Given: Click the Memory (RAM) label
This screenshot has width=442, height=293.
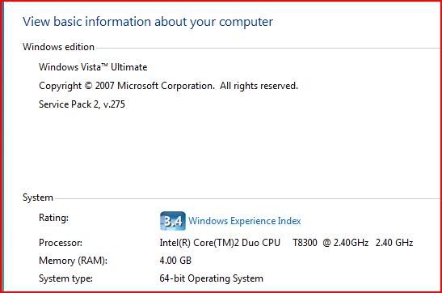Looking at the screenshot, I should click(73, 261).
